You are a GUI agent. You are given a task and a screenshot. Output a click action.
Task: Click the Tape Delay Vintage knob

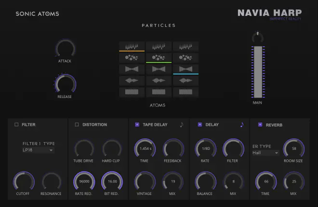coord(145,182)
